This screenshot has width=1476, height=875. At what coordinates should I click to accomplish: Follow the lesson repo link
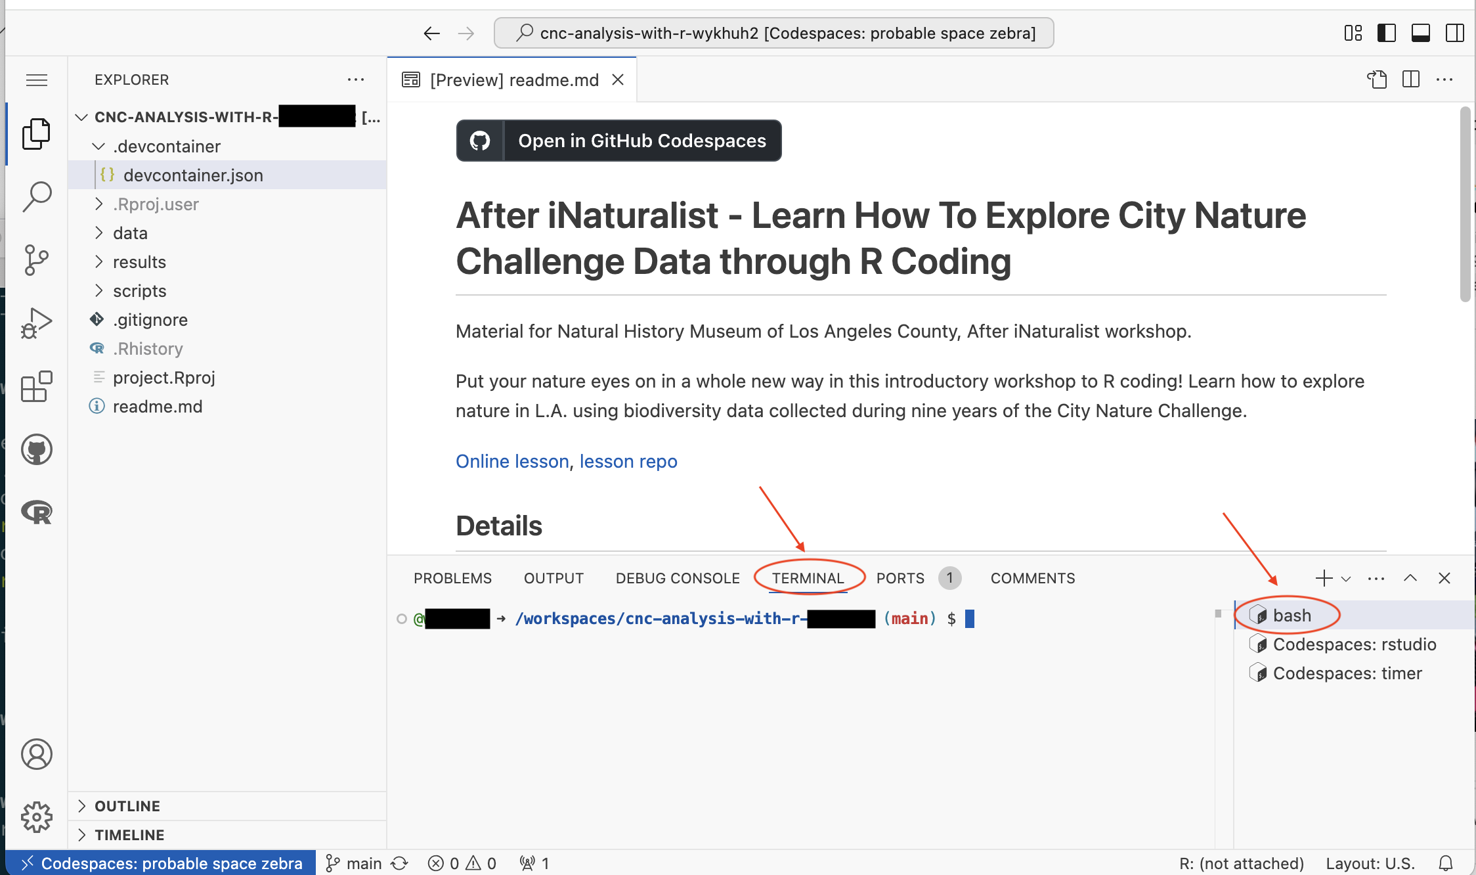[628, 461]
